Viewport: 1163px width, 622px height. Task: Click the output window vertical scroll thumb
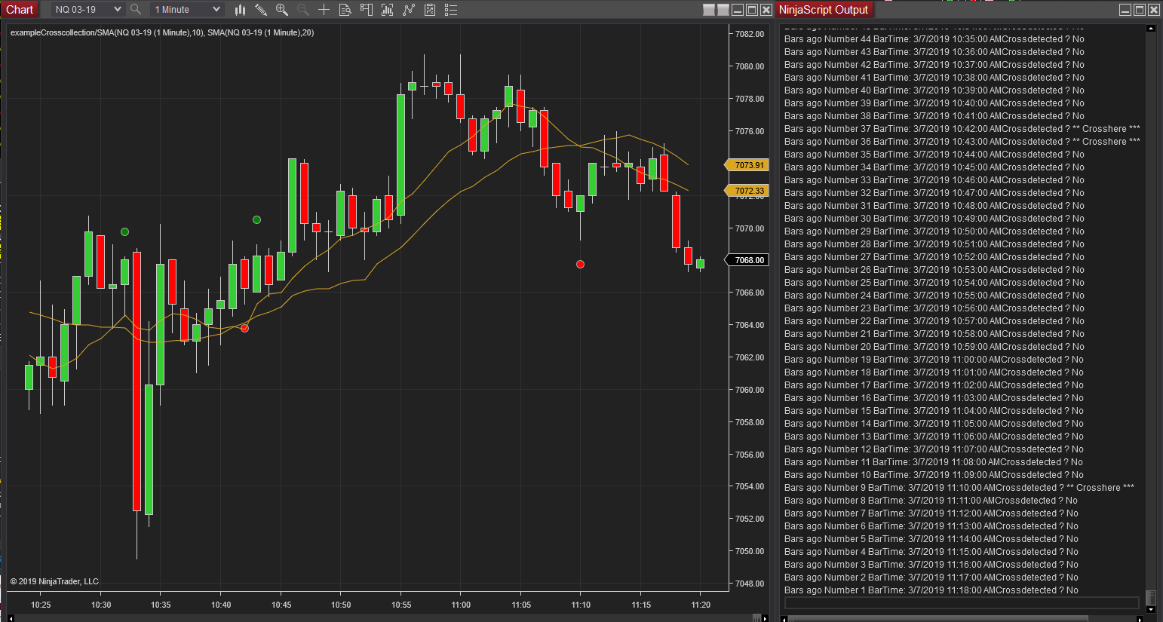[x=1151, y=597]
